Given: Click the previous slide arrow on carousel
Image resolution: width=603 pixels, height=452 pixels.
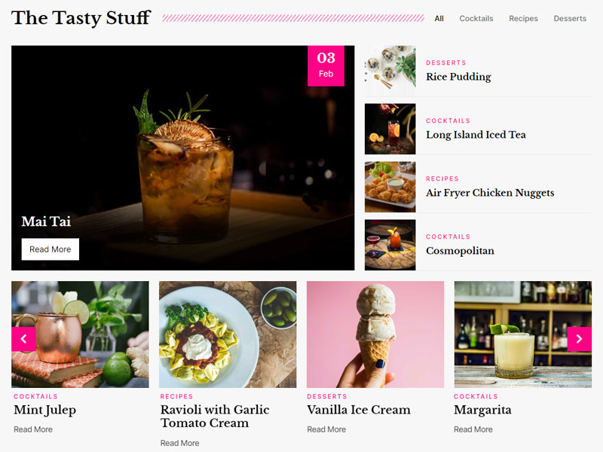Looking at the screenshot, I should (x=23, y=338).
